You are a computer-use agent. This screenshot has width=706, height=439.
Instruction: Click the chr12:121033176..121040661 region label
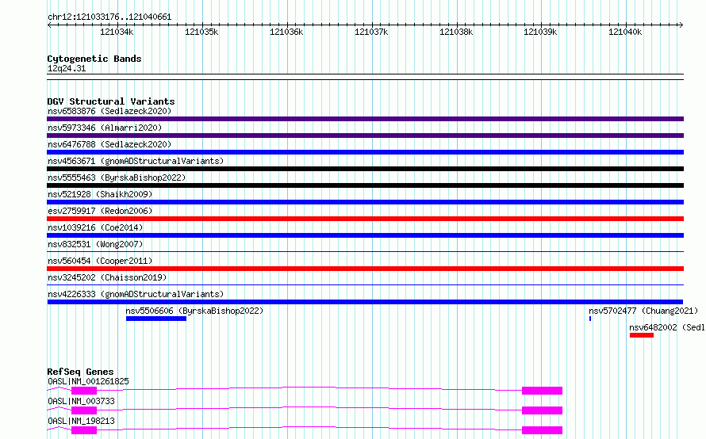coord(109,17)
